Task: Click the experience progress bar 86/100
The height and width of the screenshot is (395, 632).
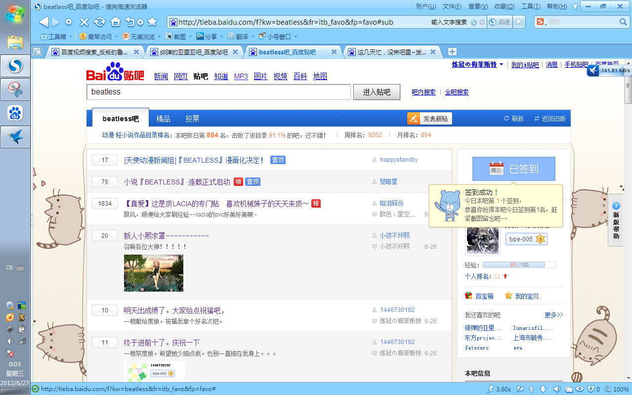Action: click(x=519, y=265)
